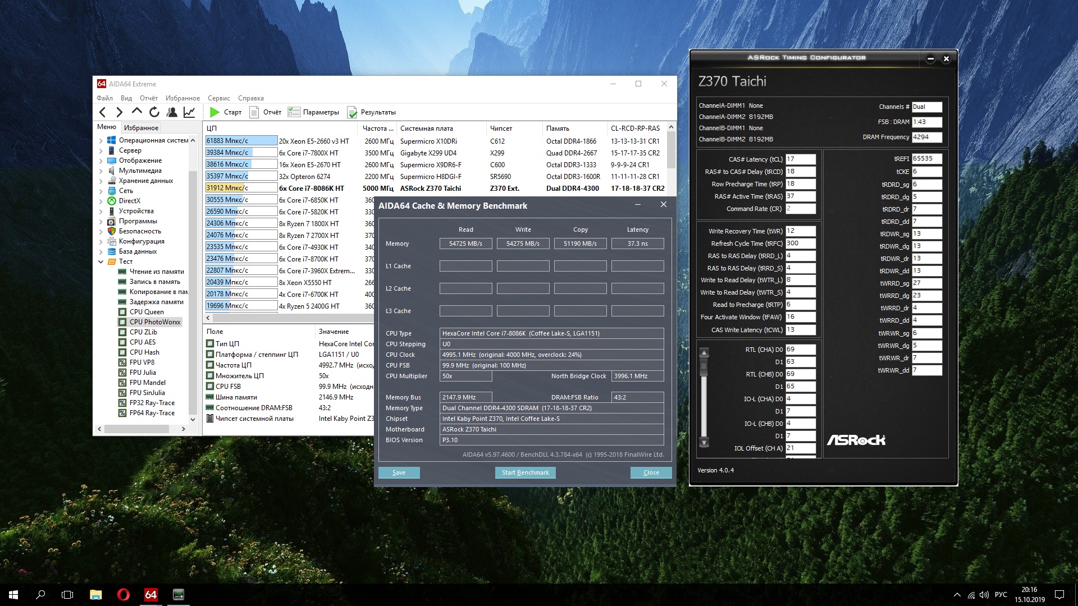Go up one level with up arrow
This screenshot has width=1078, height=606.
pos(136,112)
